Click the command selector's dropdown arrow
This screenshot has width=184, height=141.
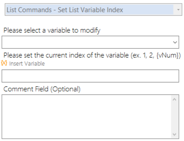tap(178, 10)
